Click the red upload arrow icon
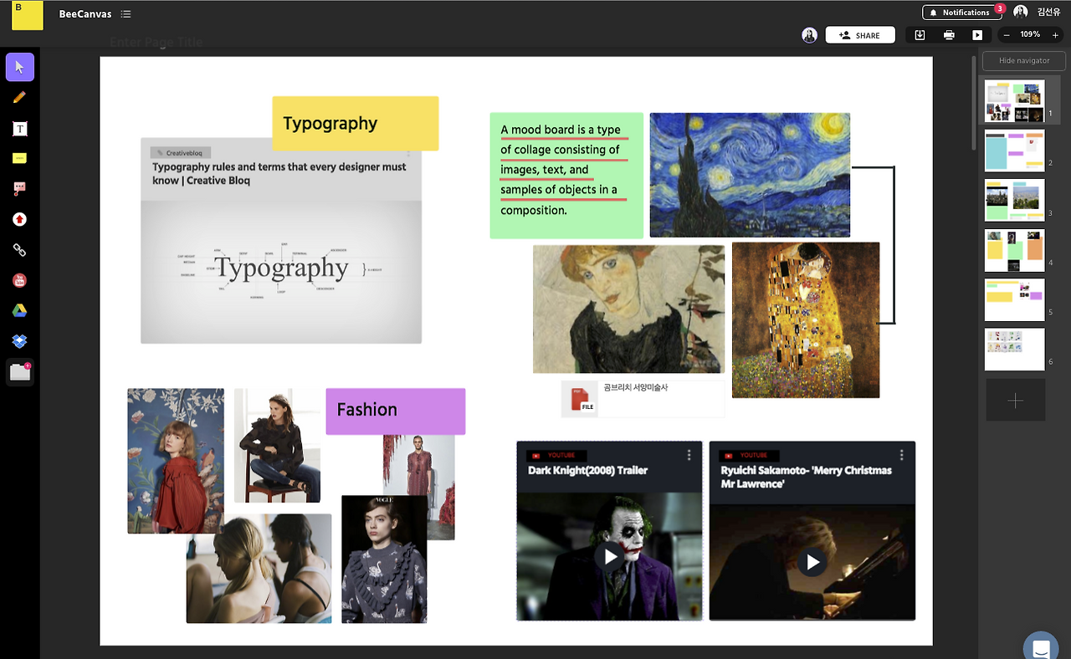1071x659 pixels. pyautogui.click(x=20, y=219)
